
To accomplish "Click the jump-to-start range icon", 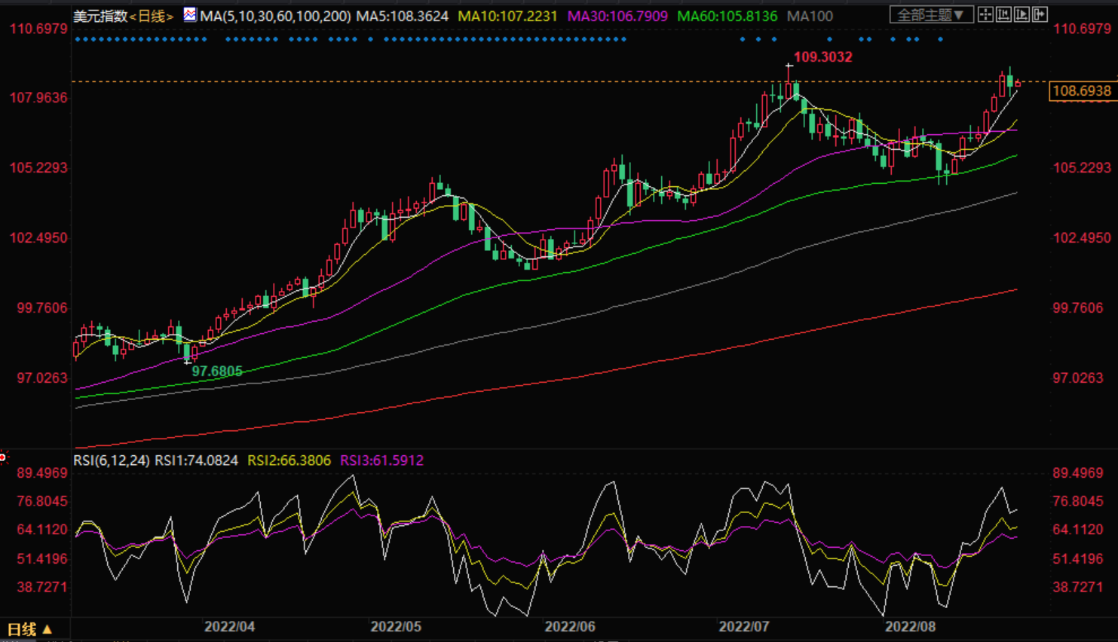I will [1003, 14].
